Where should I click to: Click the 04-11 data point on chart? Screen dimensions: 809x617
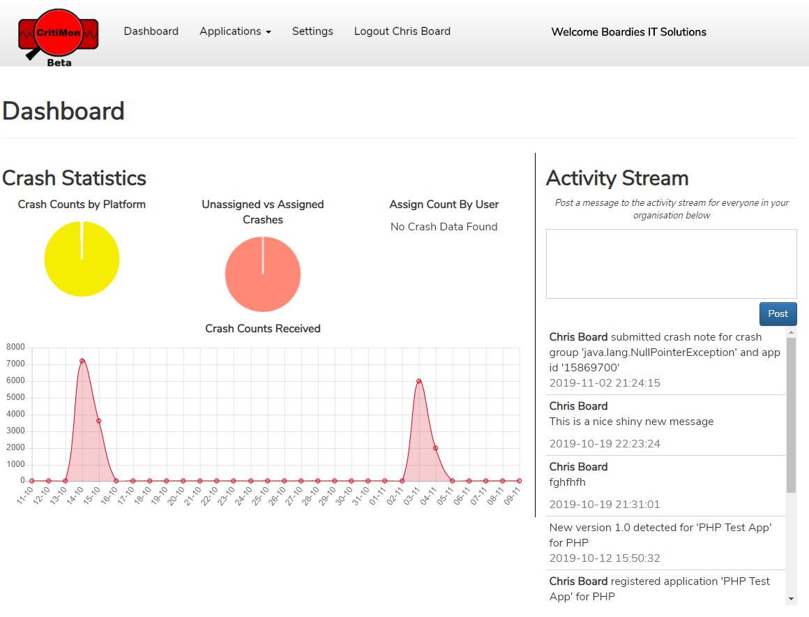coord(435,448)
